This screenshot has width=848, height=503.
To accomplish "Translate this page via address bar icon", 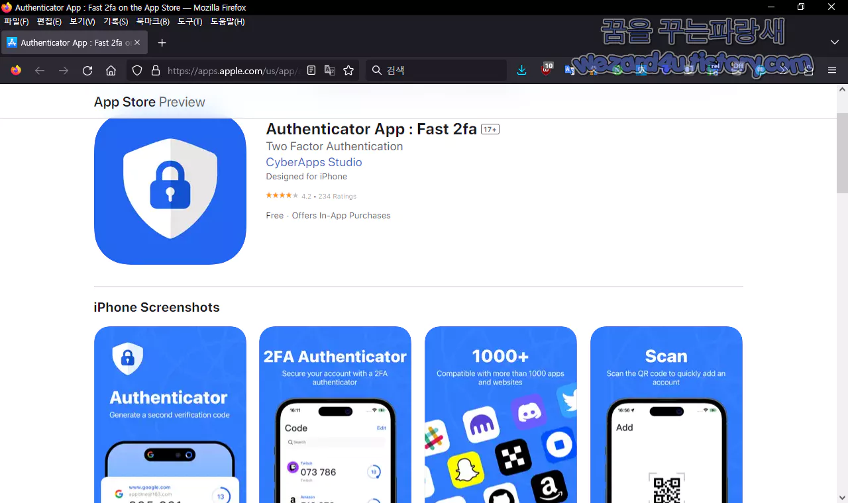I will 330,70.
